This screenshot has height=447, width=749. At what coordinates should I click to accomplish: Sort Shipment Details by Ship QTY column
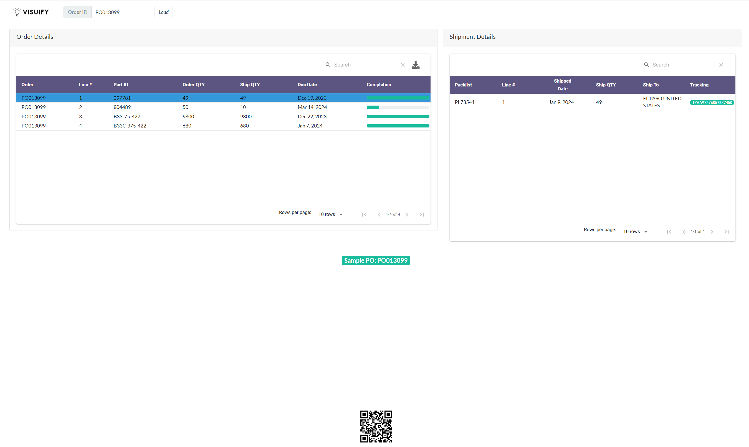click(606, 85)
